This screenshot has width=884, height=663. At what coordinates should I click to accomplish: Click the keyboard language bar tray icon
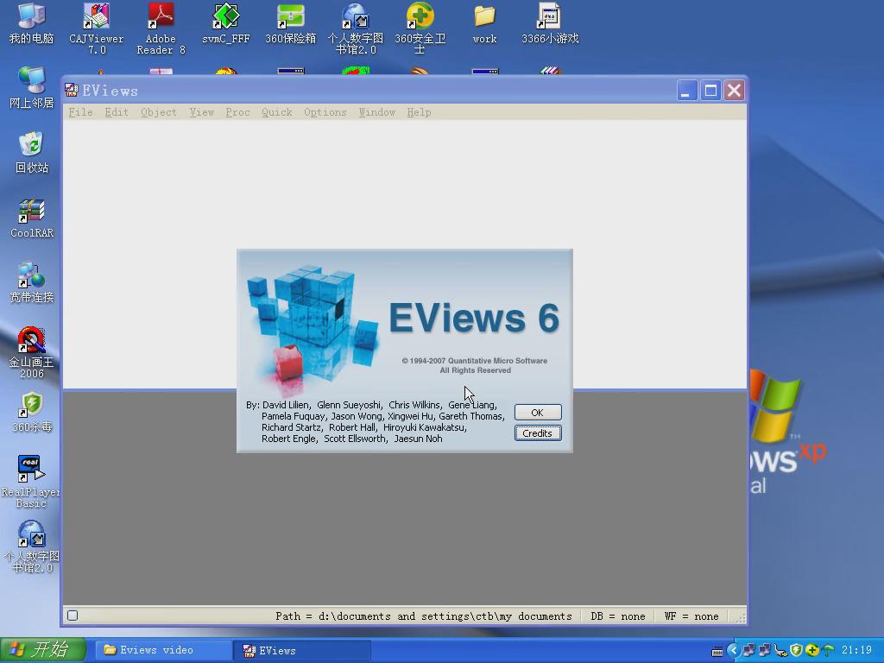click(717, 651)
